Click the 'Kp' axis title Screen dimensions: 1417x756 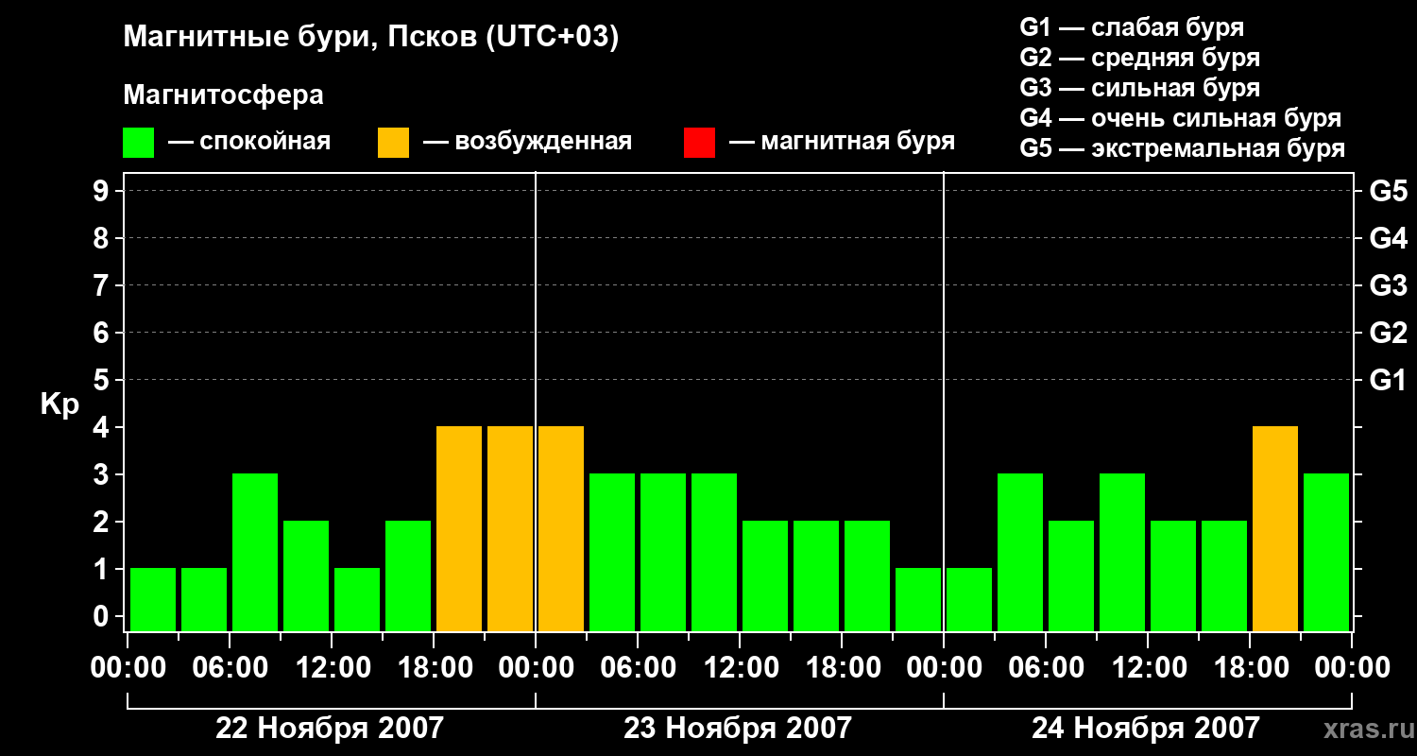click(60, 404)
